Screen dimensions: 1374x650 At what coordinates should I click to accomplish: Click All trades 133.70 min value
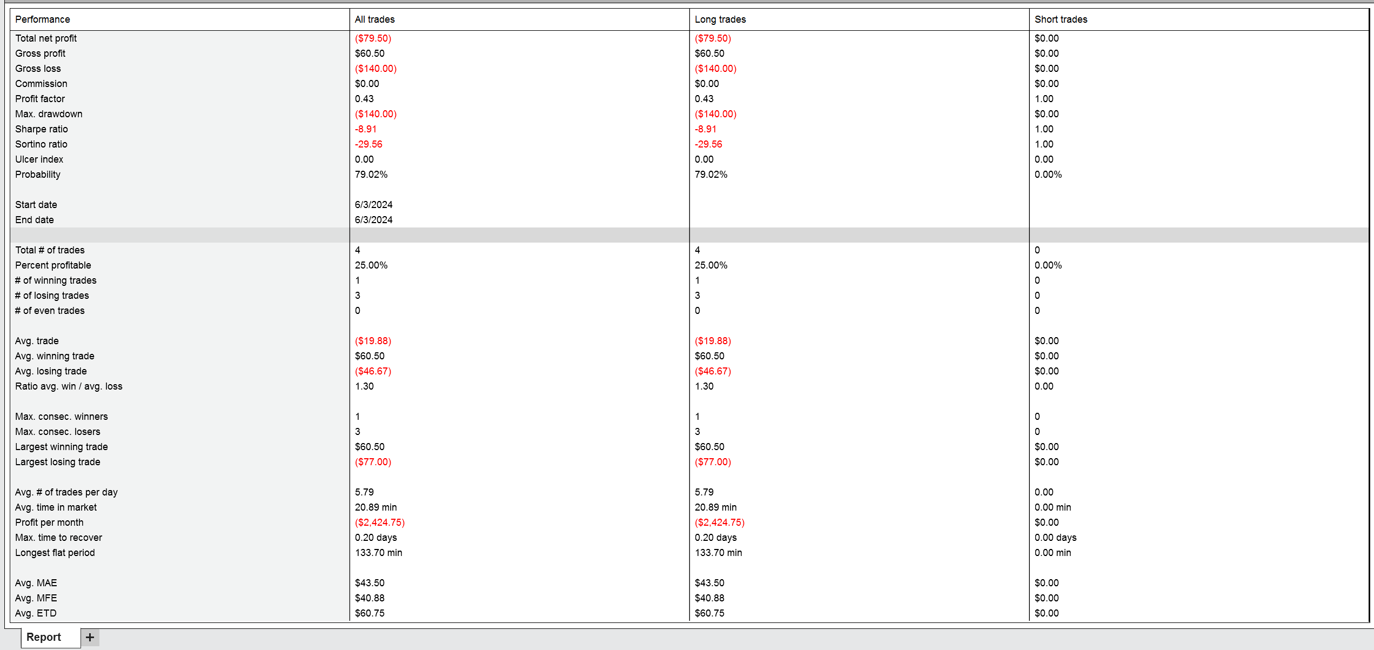pos(378,553)
